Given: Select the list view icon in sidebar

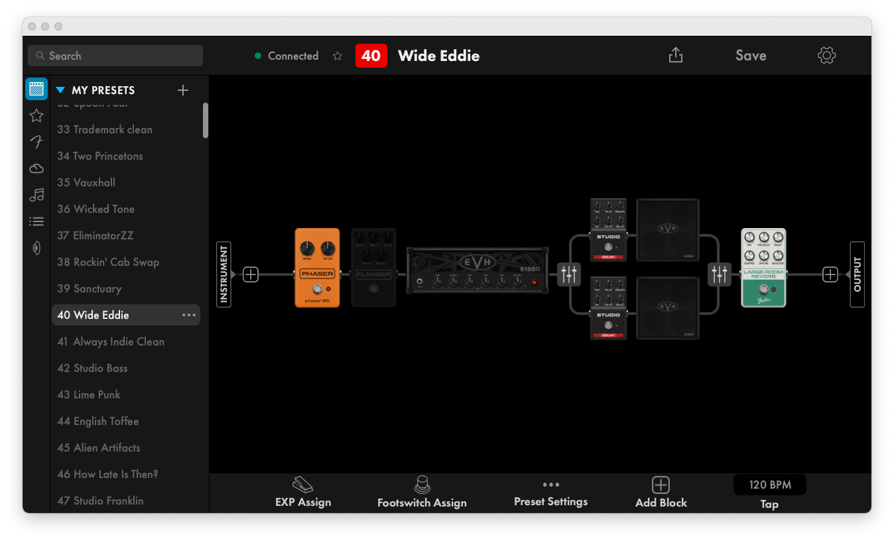Looking at the screenshot, I should [36, 221].
